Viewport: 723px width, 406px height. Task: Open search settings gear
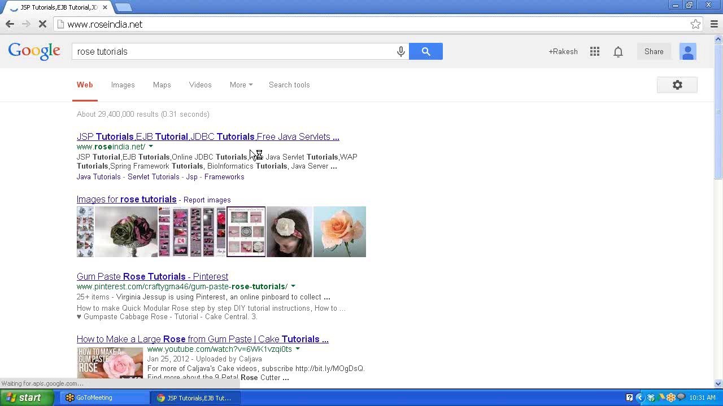tap(677, 85)
